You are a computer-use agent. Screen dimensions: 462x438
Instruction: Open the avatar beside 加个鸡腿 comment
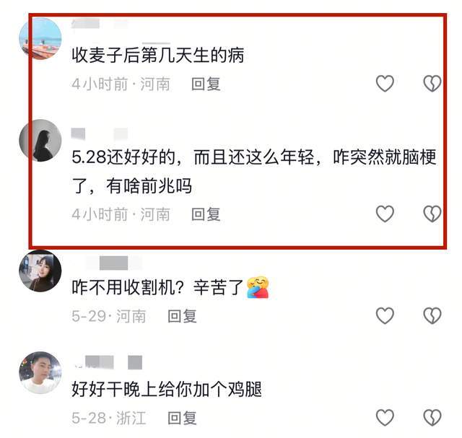tap(40, 372)
